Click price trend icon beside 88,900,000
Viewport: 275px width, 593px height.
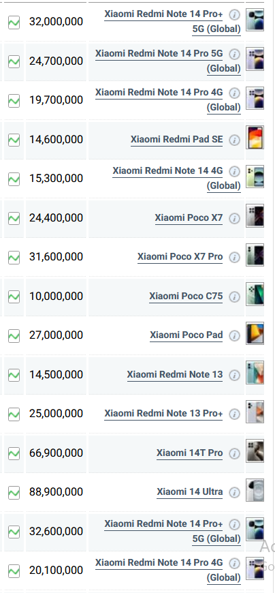click(x=14, y=492)
